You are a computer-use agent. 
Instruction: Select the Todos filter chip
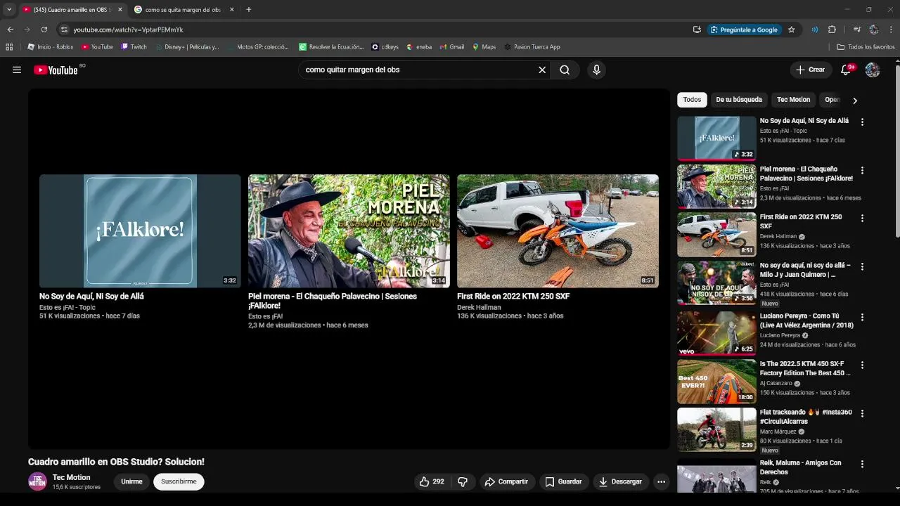[x=692, y=100]
